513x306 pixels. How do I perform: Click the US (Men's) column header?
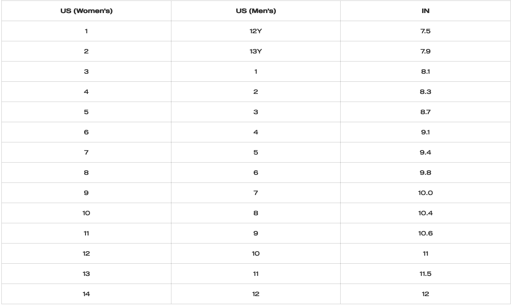click(x=256, y=11)
